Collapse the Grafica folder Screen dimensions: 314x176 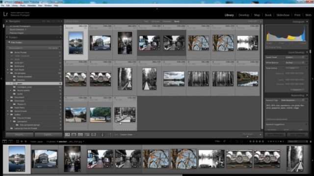point(8,114)
